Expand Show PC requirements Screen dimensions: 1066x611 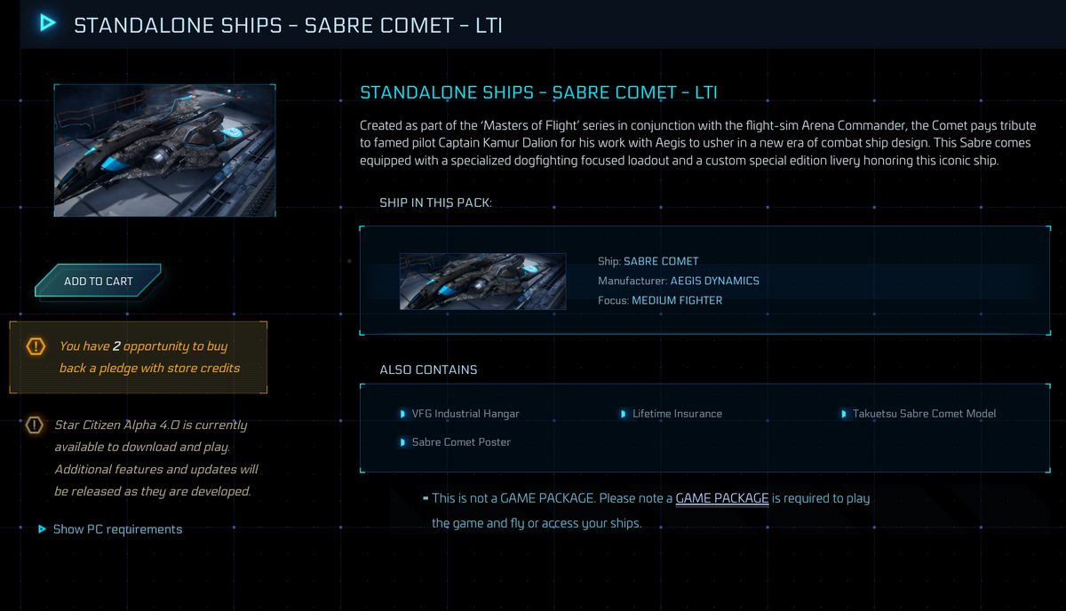point(116,528)
